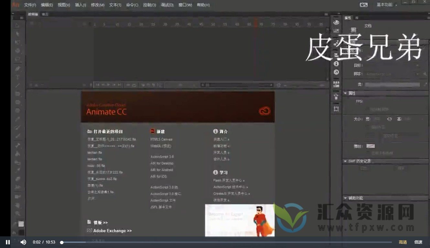This screenshot has height=248, width=430.
Task: Select the Subselection tool
Action: tap(18, 34)
